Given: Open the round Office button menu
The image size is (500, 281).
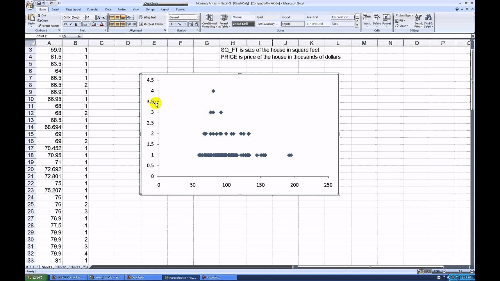Looking at the screenshot, I should (30, 5).
